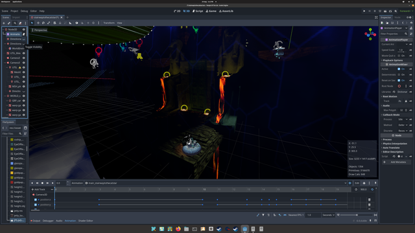Toggle the position:x track checkbox
The width and height of the screenshot is (415, 233).
(x=36, y=200)
